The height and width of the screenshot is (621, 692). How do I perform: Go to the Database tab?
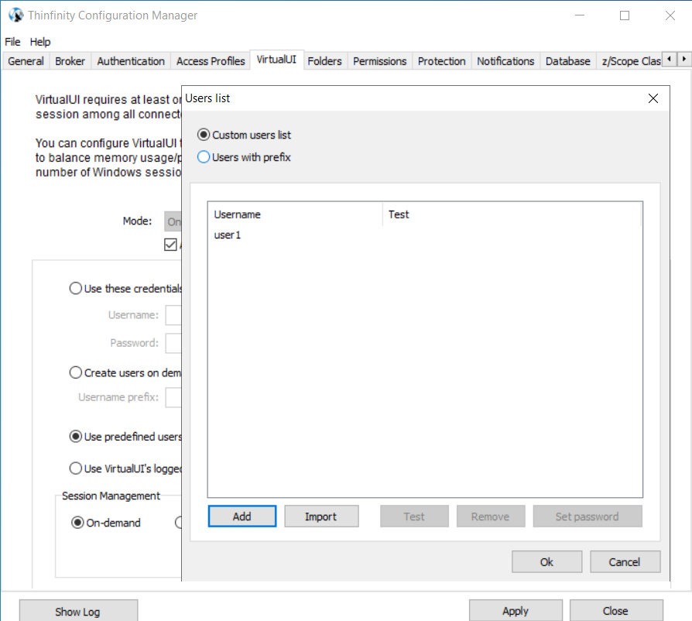click(567, 61)
